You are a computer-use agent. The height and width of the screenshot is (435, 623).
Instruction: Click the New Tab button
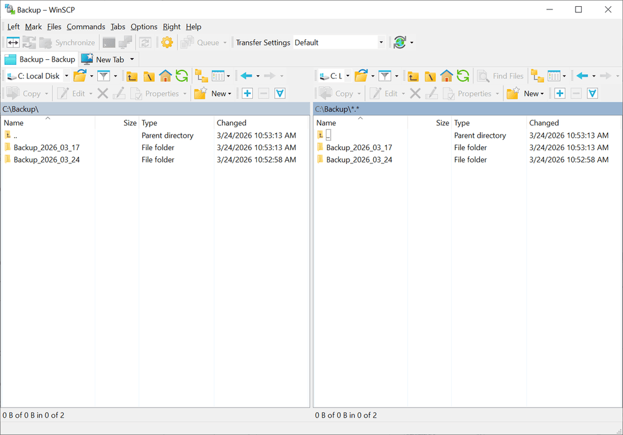click(103, 59)
